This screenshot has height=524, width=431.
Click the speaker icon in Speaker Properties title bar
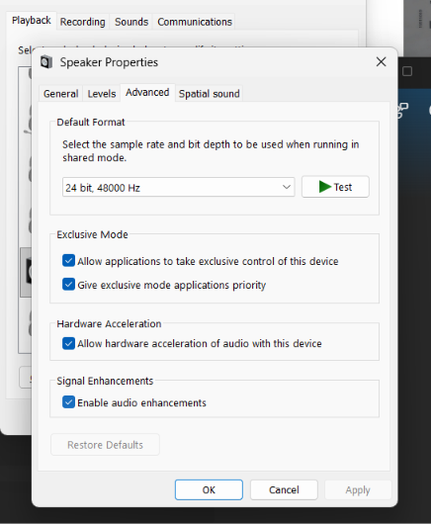click(46, 62)
